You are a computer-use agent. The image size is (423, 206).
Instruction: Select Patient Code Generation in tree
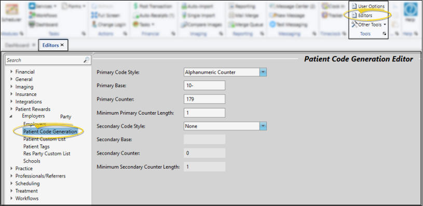tap(50, 132)
